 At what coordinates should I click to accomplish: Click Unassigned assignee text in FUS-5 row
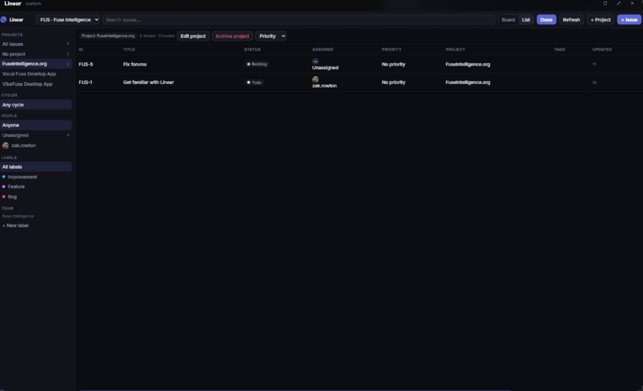pos(325,68)
